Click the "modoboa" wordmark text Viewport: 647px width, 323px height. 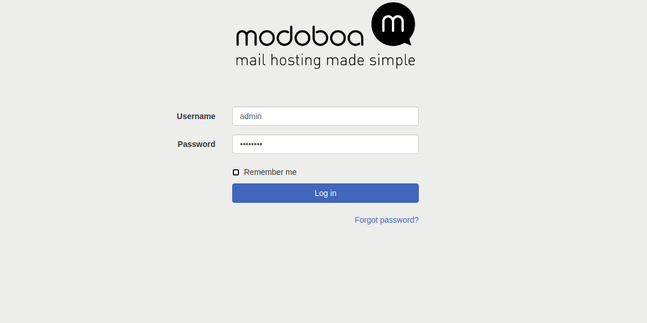(x=300, y=36)
